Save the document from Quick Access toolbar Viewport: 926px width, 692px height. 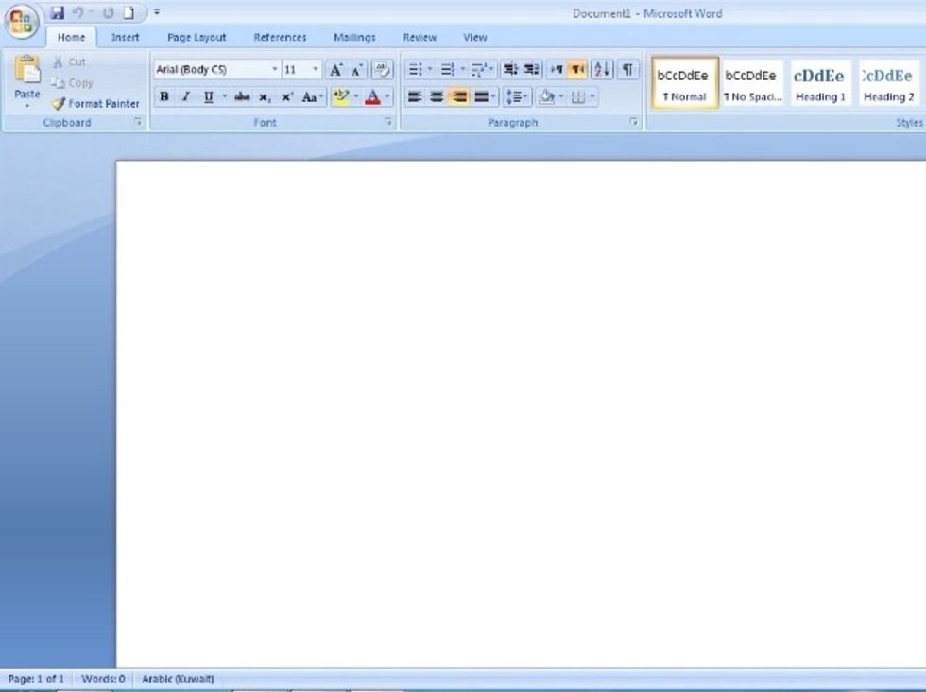click(x=58, y=13)
